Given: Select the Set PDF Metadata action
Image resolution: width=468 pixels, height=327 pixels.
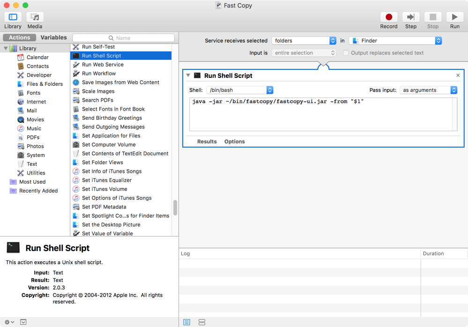Looking at the screenshot, I should (x=121, y=207).
